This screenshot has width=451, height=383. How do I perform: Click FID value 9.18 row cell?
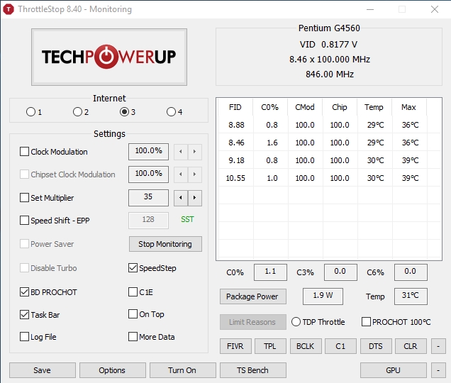coord(236,160)
